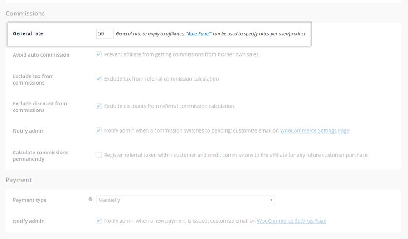Click 'Exclude tax from referral commission calculation' text
This screenshot has width=408, height=239.
(x=161, y=79)
